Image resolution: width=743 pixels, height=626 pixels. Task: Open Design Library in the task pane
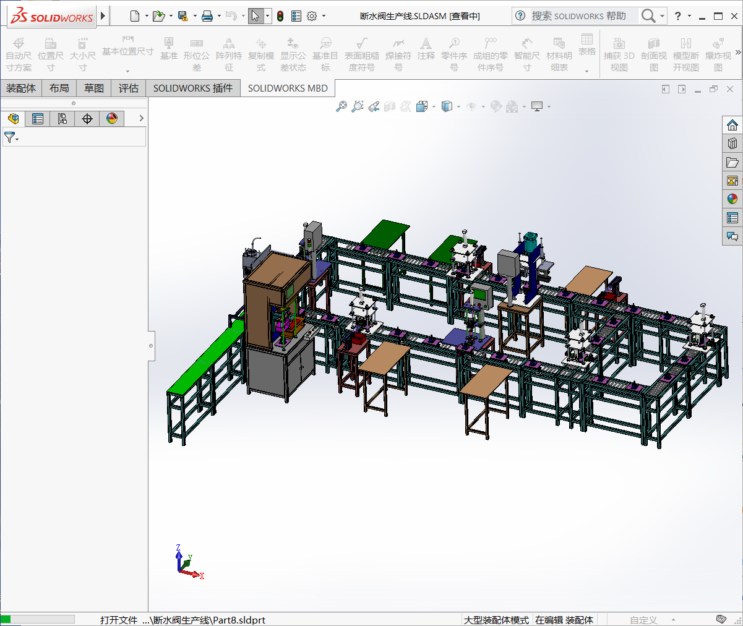coord(732,144)
